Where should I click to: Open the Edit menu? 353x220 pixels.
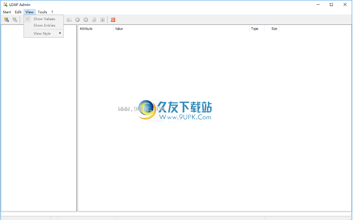click(x=18, y=12)
